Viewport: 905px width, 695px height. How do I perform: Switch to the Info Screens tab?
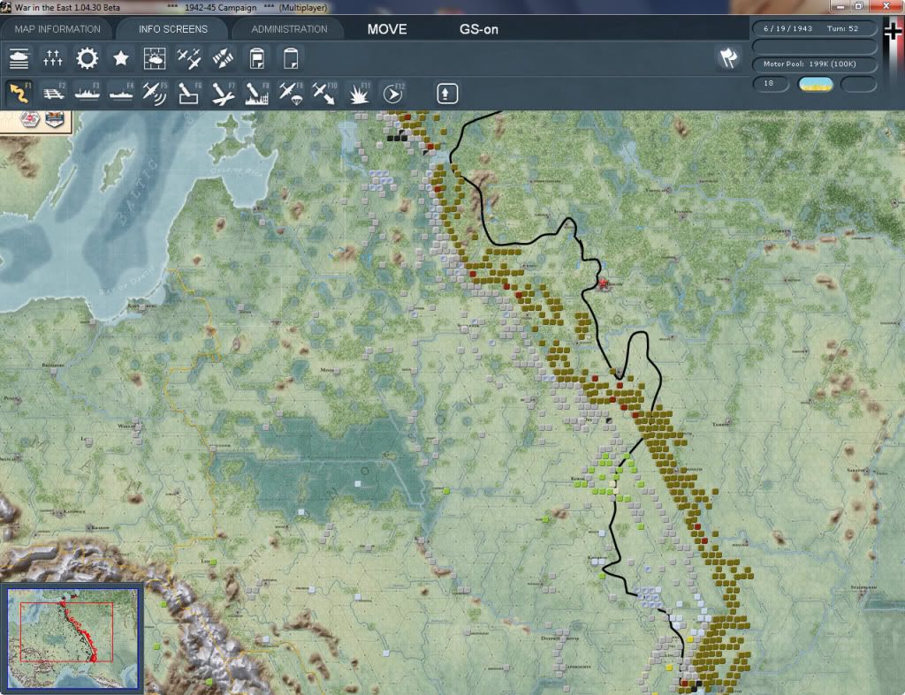pos(172,29)
